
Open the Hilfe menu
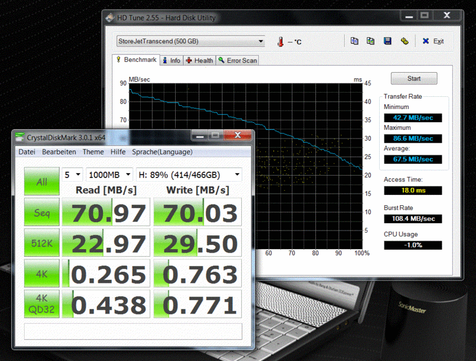point(118,152)
